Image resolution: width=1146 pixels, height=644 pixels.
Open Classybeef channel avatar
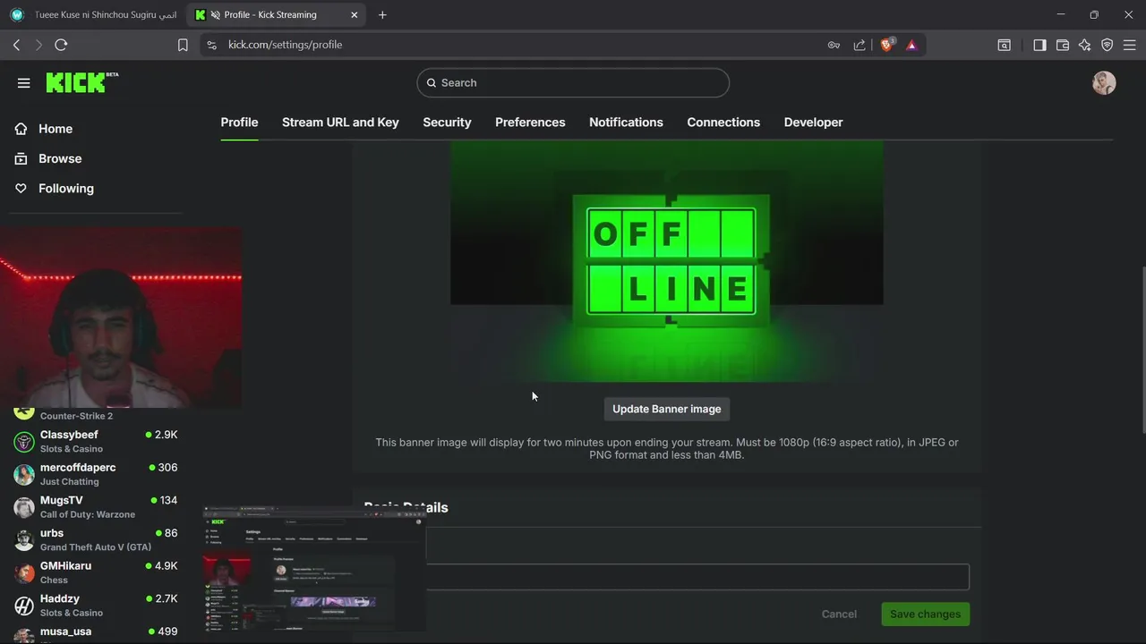(x=24, y=441)
